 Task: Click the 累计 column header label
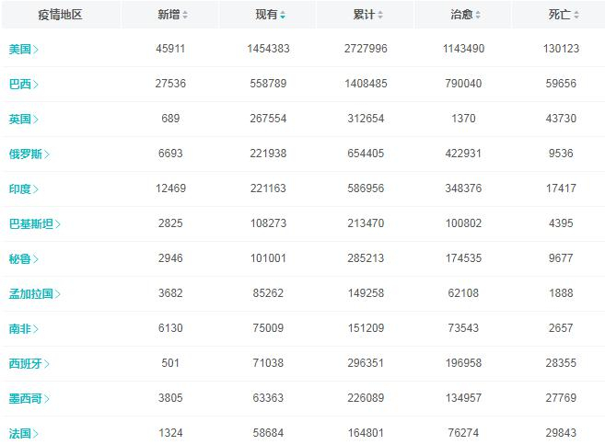click(363, 16)
